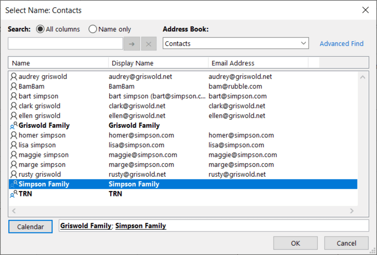Click the horizontal scrollbar right arrow
Image resolution: width=377 pixels, height=255 pixels.
352,211
